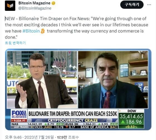Open the Fox Business video thumbnail
The image size is (156, 140).
(x=78, y=89)
